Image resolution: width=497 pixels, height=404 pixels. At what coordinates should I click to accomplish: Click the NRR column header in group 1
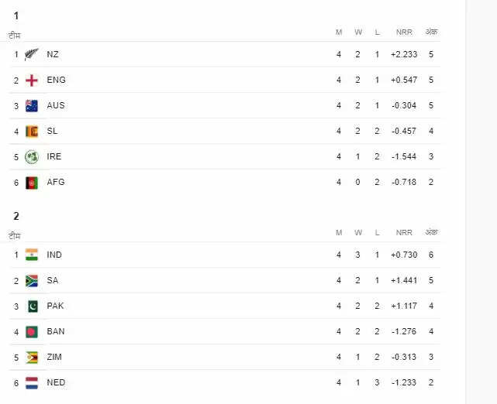pyautogui.click(x=404, y=32)
